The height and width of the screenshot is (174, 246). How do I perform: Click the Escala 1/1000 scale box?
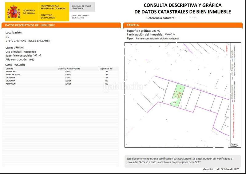point(234,145)
